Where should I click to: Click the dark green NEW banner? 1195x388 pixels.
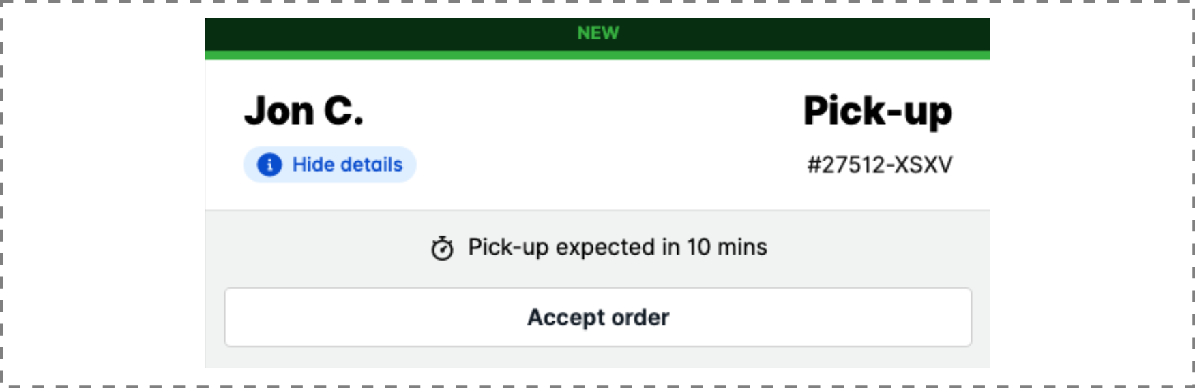pyautogui.click(x=598, y=35)
